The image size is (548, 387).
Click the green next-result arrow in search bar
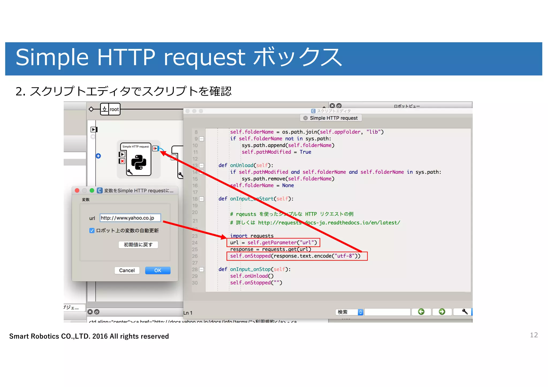(x=442, y=312)
